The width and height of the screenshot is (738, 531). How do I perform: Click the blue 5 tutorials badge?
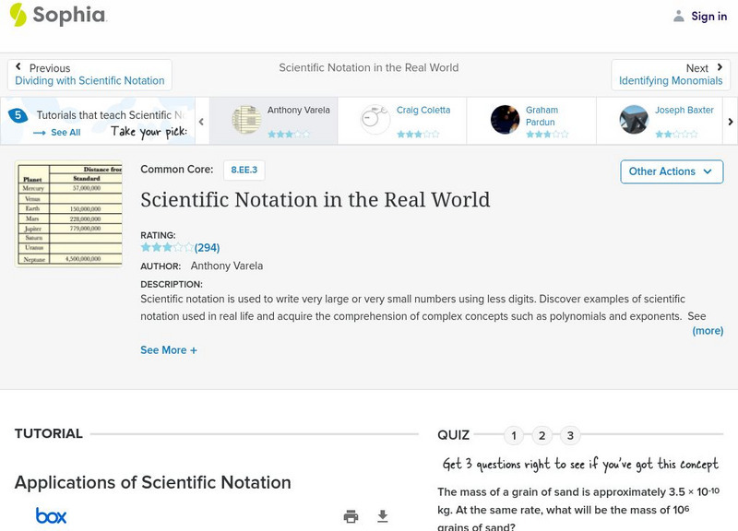coord(18,116)
